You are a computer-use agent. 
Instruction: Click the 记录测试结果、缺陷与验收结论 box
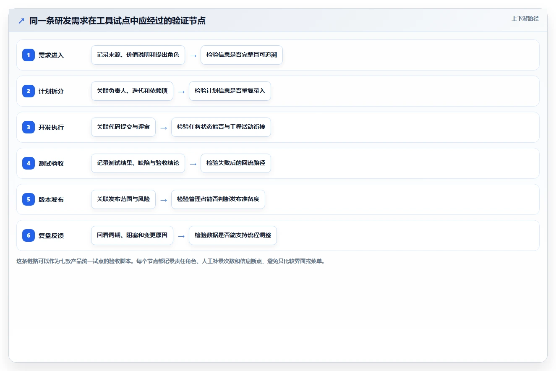138,163
